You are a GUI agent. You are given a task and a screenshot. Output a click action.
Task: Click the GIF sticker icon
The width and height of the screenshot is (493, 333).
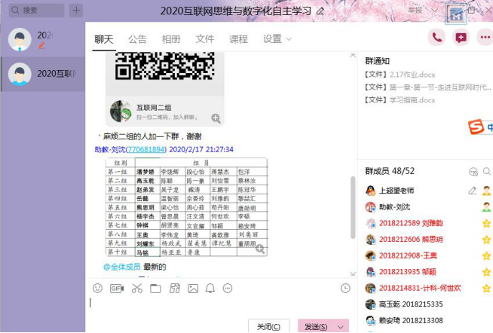point(117,289)
